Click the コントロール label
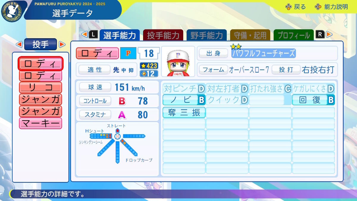 pyautogui.click(x=95, y=101)
